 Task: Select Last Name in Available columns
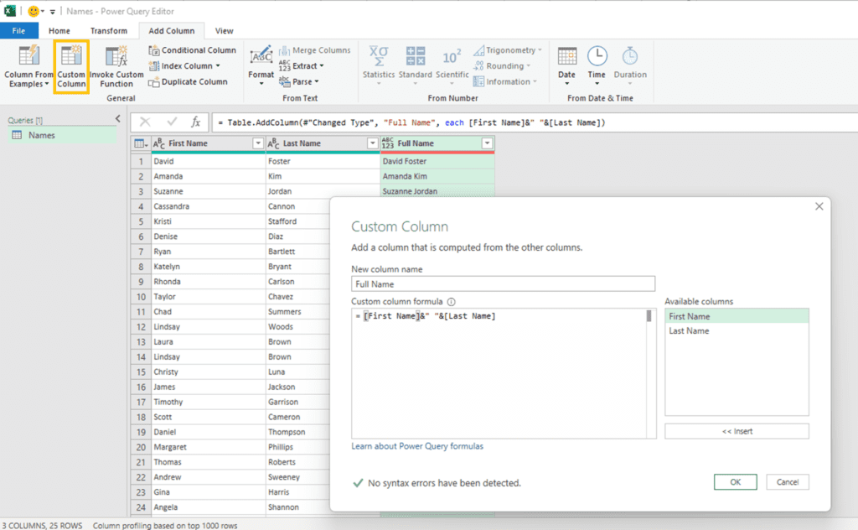(737, 330)
